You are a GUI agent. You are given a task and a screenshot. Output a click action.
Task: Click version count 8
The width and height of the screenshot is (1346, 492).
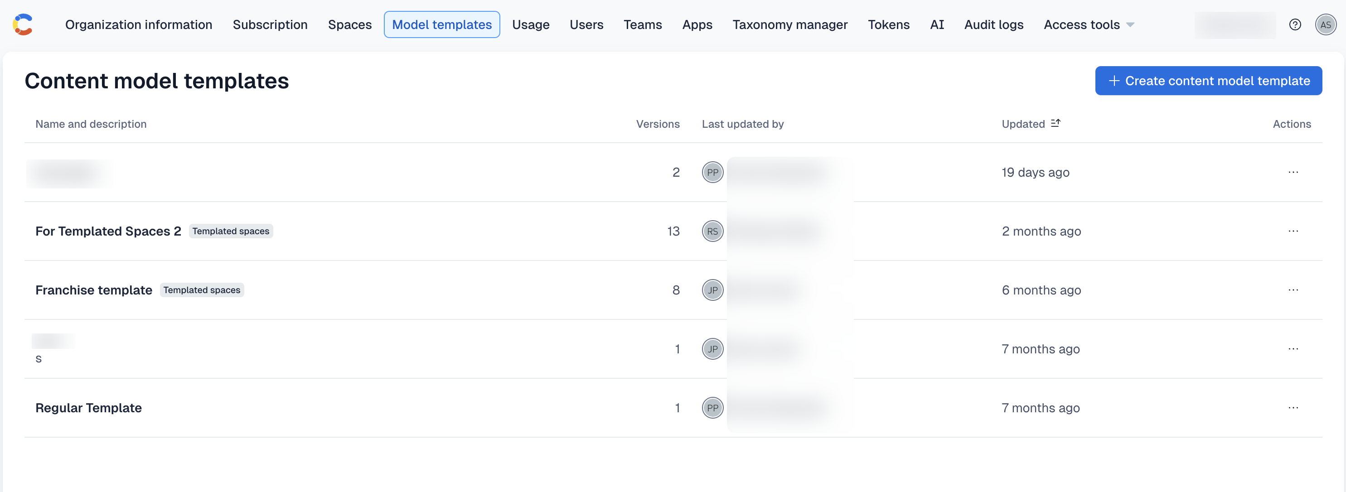pos(676,290)
